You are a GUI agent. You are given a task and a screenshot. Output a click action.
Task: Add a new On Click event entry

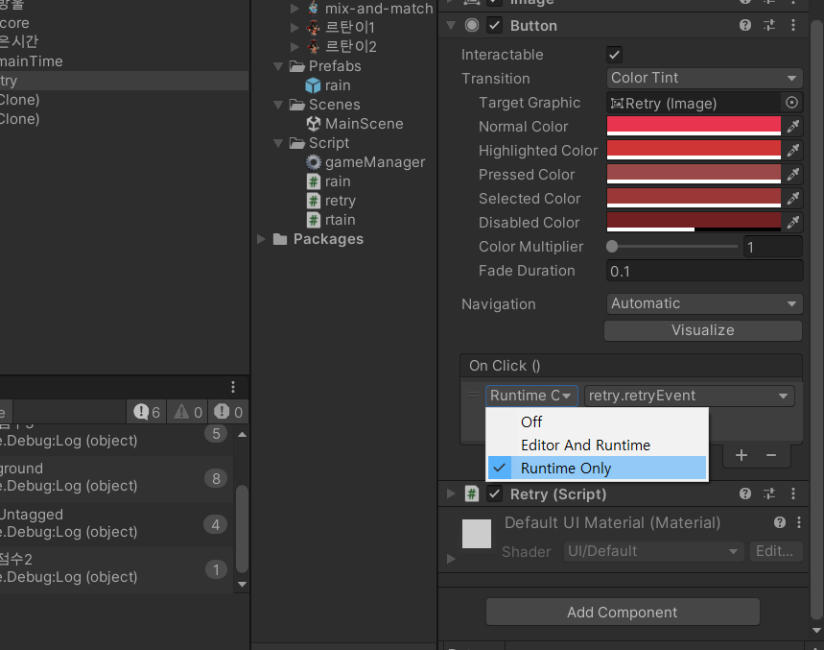coord(741,455)
